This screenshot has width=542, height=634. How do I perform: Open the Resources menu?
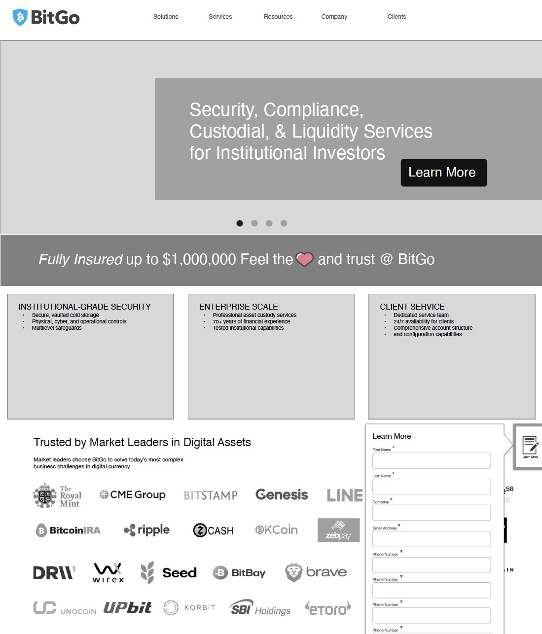(278, 17)
